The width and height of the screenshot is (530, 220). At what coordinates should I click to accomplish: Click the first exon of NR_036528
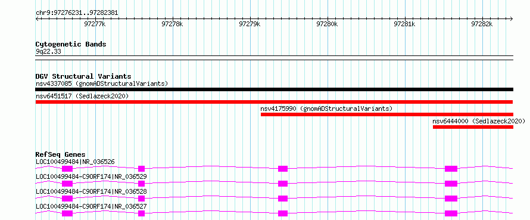click(67, 199)
